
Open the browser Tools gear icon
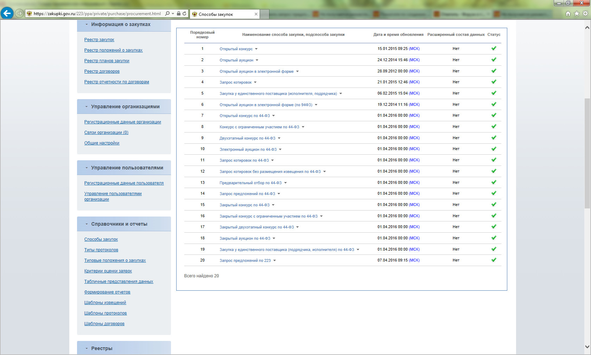point(585,14)
